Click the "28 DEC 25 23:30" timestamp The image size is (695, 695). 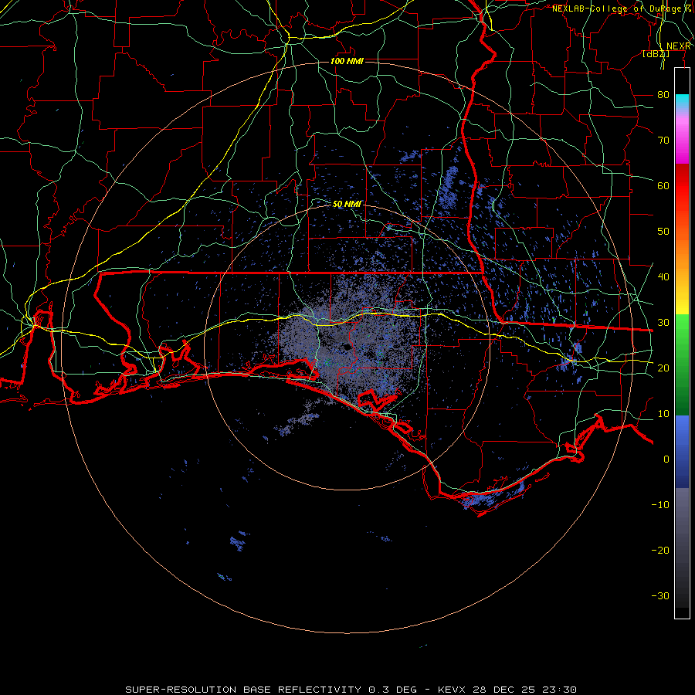pos(525,690)
